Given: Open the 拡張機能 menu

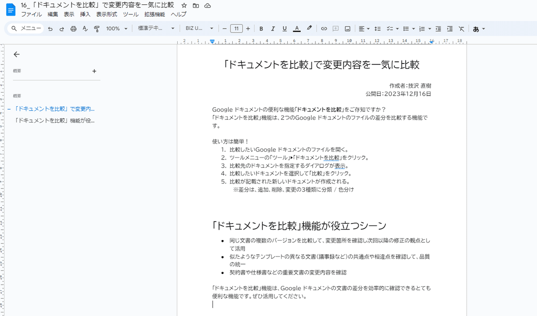Looking at the screenshot, I should coord(154,14).
